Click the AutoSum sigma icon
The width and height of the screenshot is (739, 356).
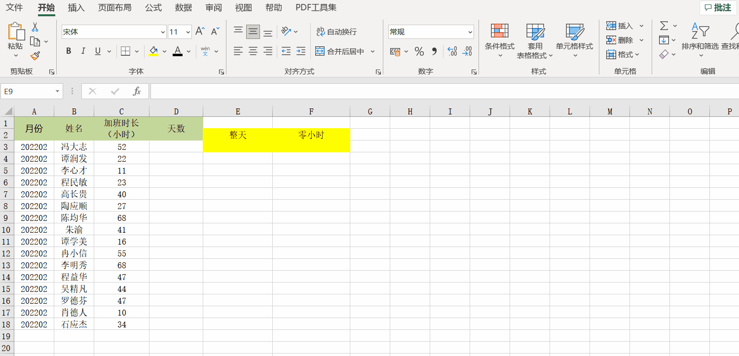pos(665,25)
